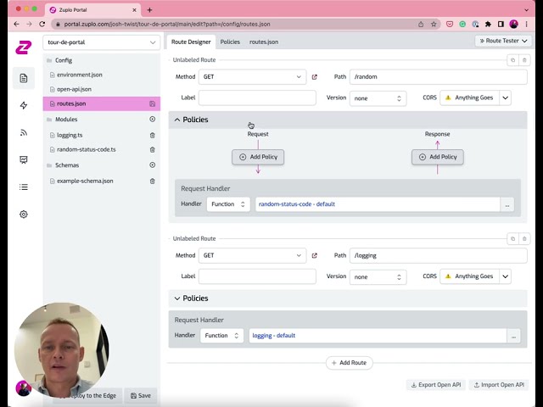The image size is (543, 407).
Task: Delete the /logging route
Action: [x=524, y=238]
